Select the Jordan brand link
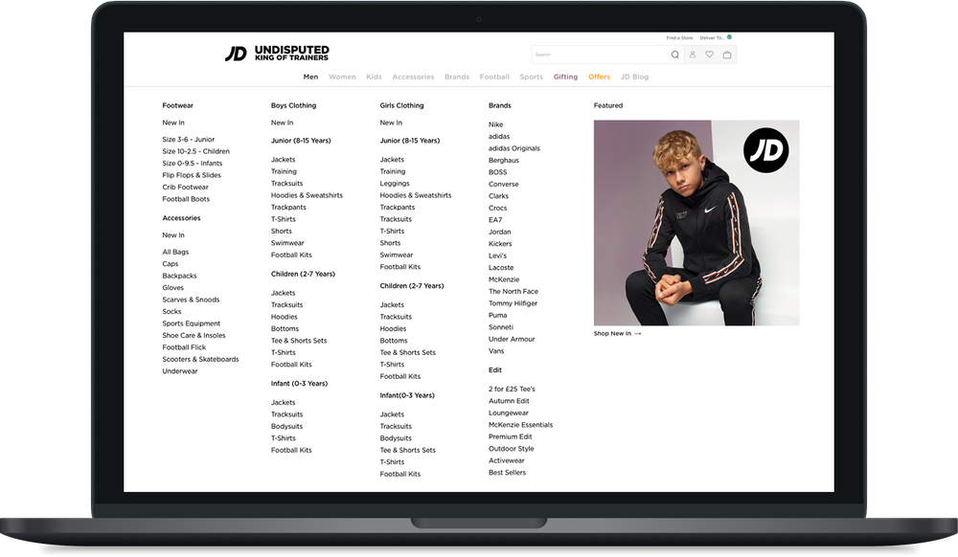 pyautogui.click(x=500, y=232)
